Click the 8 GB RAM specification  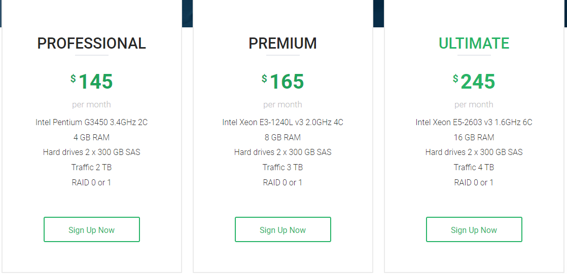[x=282, y=137]
